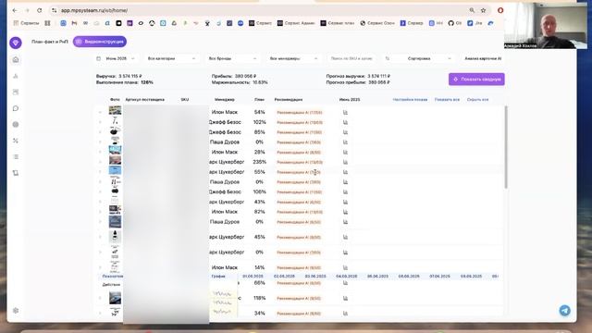Expand the row with plan 43%
Viewport: 592px width, 333px height.
101,202
